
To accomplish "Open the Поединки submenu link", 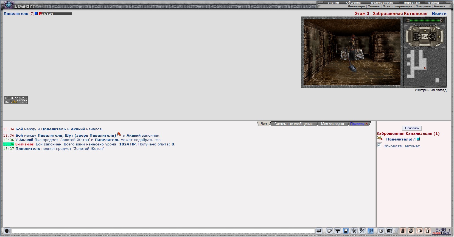I will tap(423, 6).
